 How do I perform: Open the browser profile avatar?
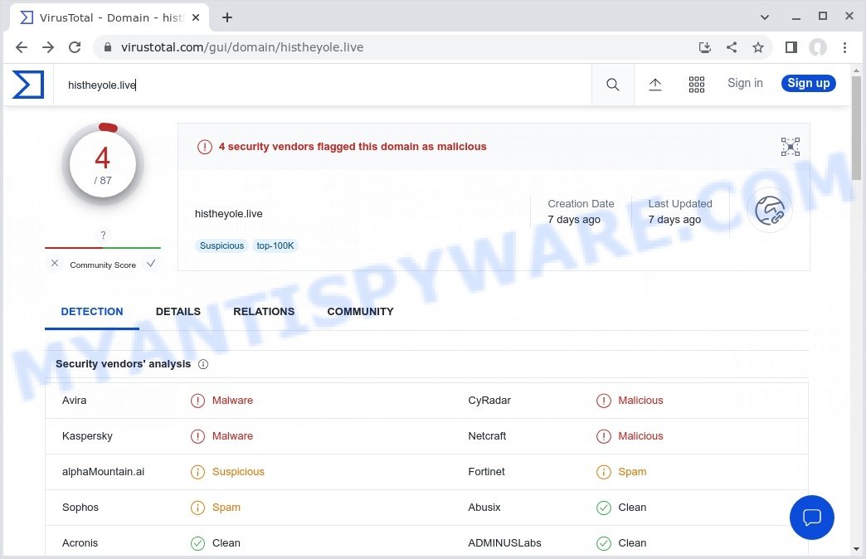(x=817, y=47)
